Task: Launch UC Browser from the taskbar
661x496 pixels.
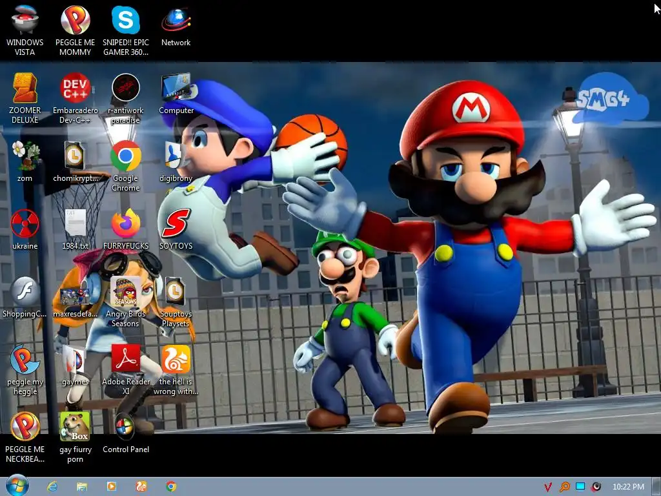Action: click(x=141, y=486)
